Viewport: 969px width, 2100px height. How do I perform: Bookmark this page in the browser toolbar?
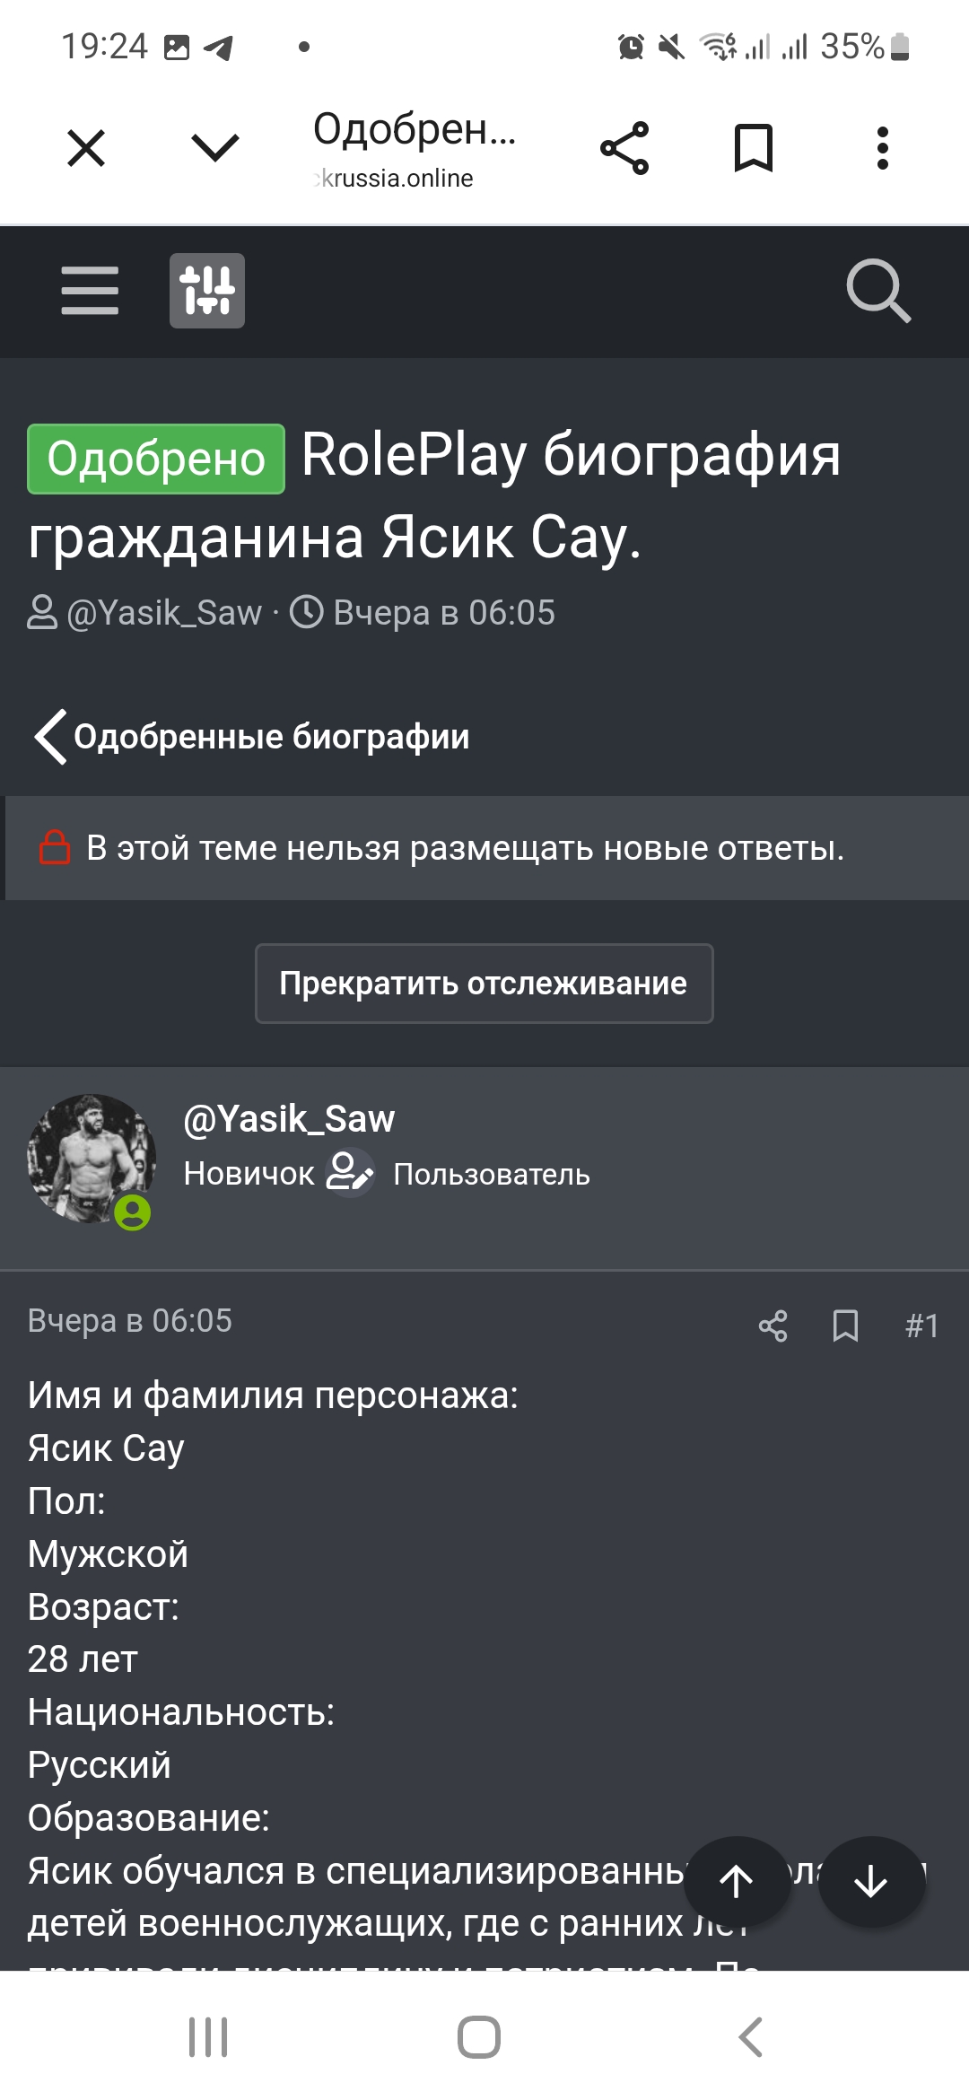(754, 148)
